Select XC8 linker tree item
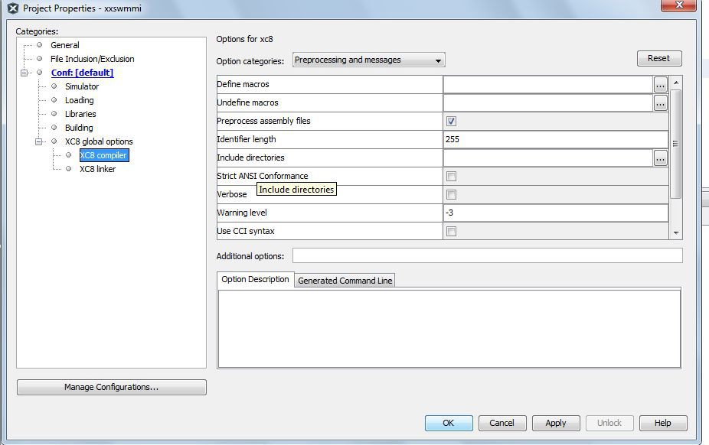This screenshot has width=709, height=445. [98, 169]
